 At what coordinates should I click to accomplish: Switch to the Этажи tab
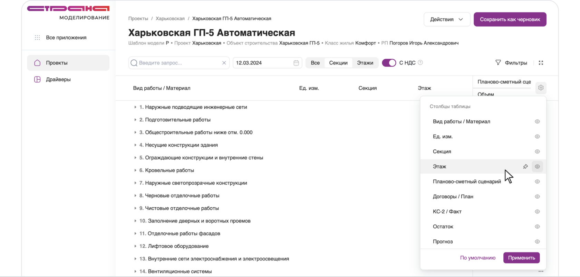coord(365,63)
